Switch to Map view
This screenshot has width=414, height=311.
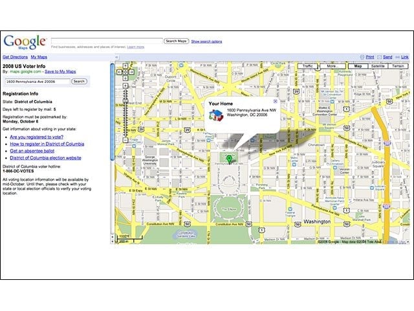[358, 66]
